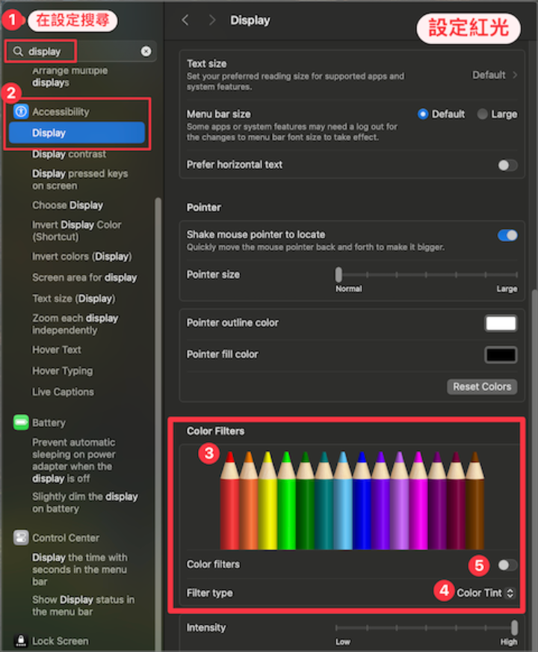Image resolution: width=538 pixels, height=652 pixels.
Task: Click the Lock Screen icon
Action: coord(21,641)
